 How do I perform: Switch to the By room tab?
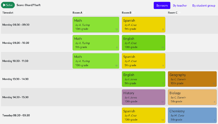coord(162,5)
